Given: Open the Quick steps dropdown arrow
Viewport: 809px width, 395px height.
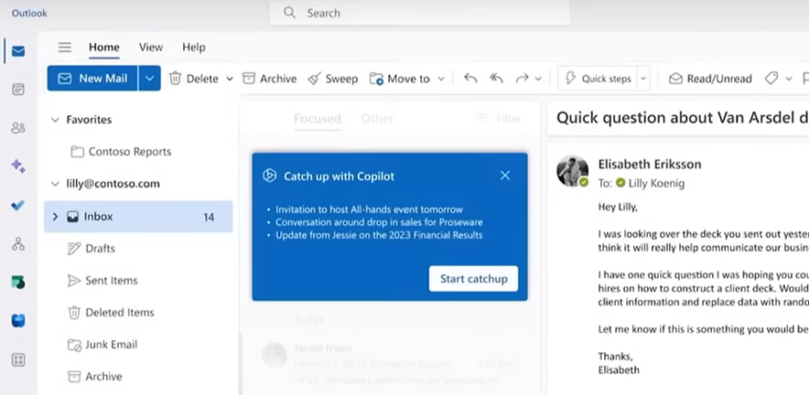Looking at the screenshot, I should pos(643,79).
